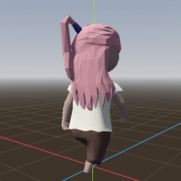This screenshot has width=181, height=181.
Task: Select the blue hair tie on ponytail
Action: [77, 28]
